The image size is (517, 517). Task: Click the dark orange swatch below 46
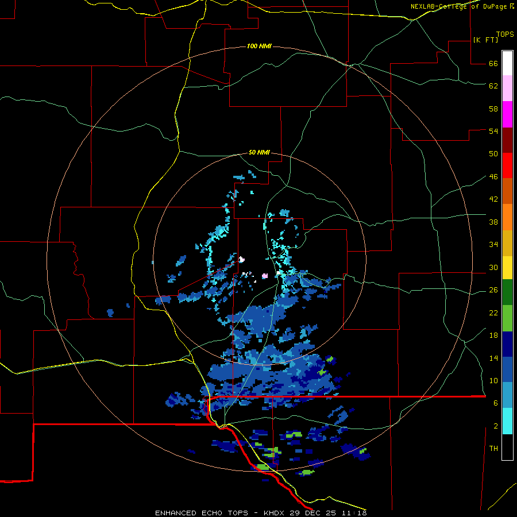coord(507,191)
